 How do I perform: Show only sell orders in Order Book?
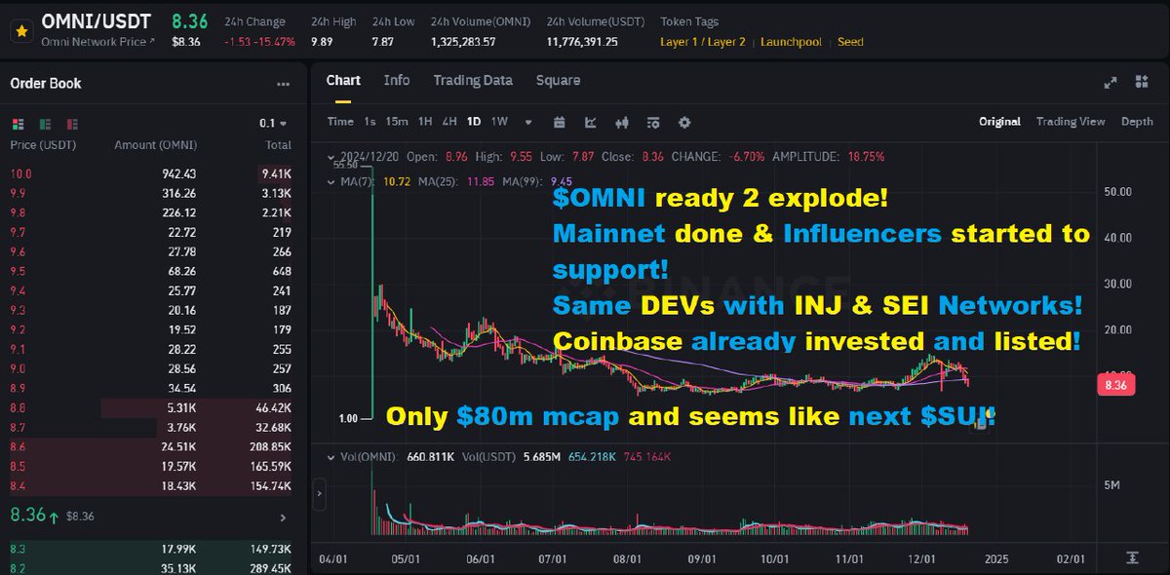coord(72,124)
